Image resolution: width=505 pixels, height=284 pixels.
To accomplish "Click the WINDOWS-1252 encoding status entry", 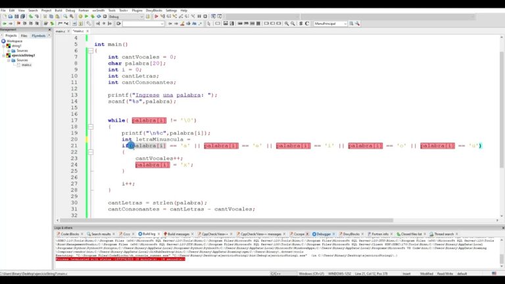I will point(339,273).
